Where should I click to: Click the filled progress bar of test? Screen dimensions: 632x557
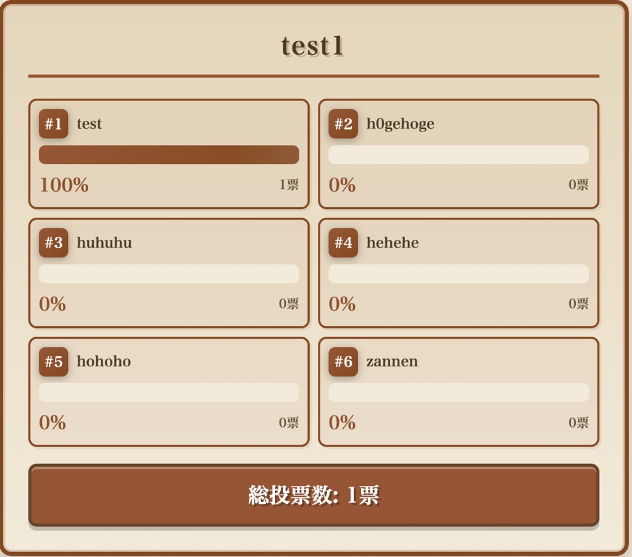click(168, 155)
